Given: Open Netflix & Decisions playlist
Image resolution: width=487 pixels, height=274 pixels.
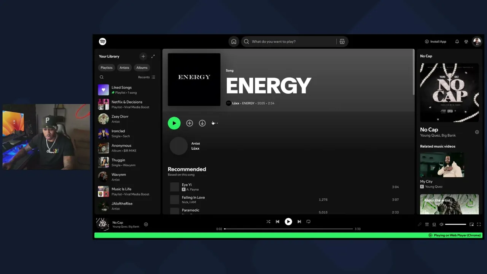Looking at the screenshot, I should pyautogui.click(x=127, y=104).
